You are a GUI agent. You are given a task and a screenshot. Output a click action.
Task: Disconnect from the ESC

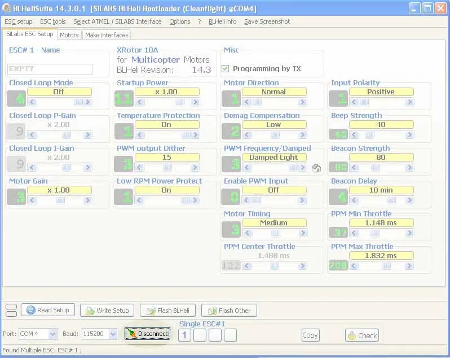(147, 334)
